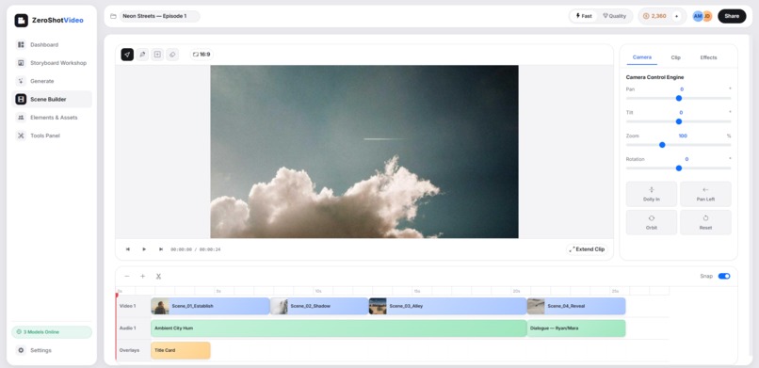Image resolution: width=759 pixels, height=368 pixels.
Task: Click the 00:00:00 / 00:00:24 timecode
Action: point(196,249)
